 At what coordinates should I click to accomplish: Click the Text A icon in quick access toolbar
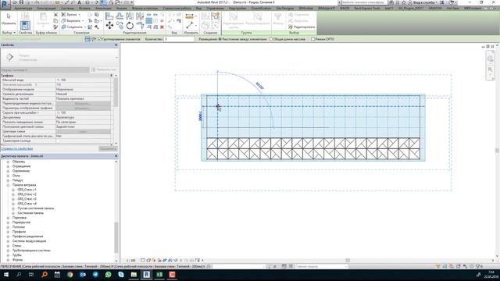pyautogui.click(x=80, y=2)
